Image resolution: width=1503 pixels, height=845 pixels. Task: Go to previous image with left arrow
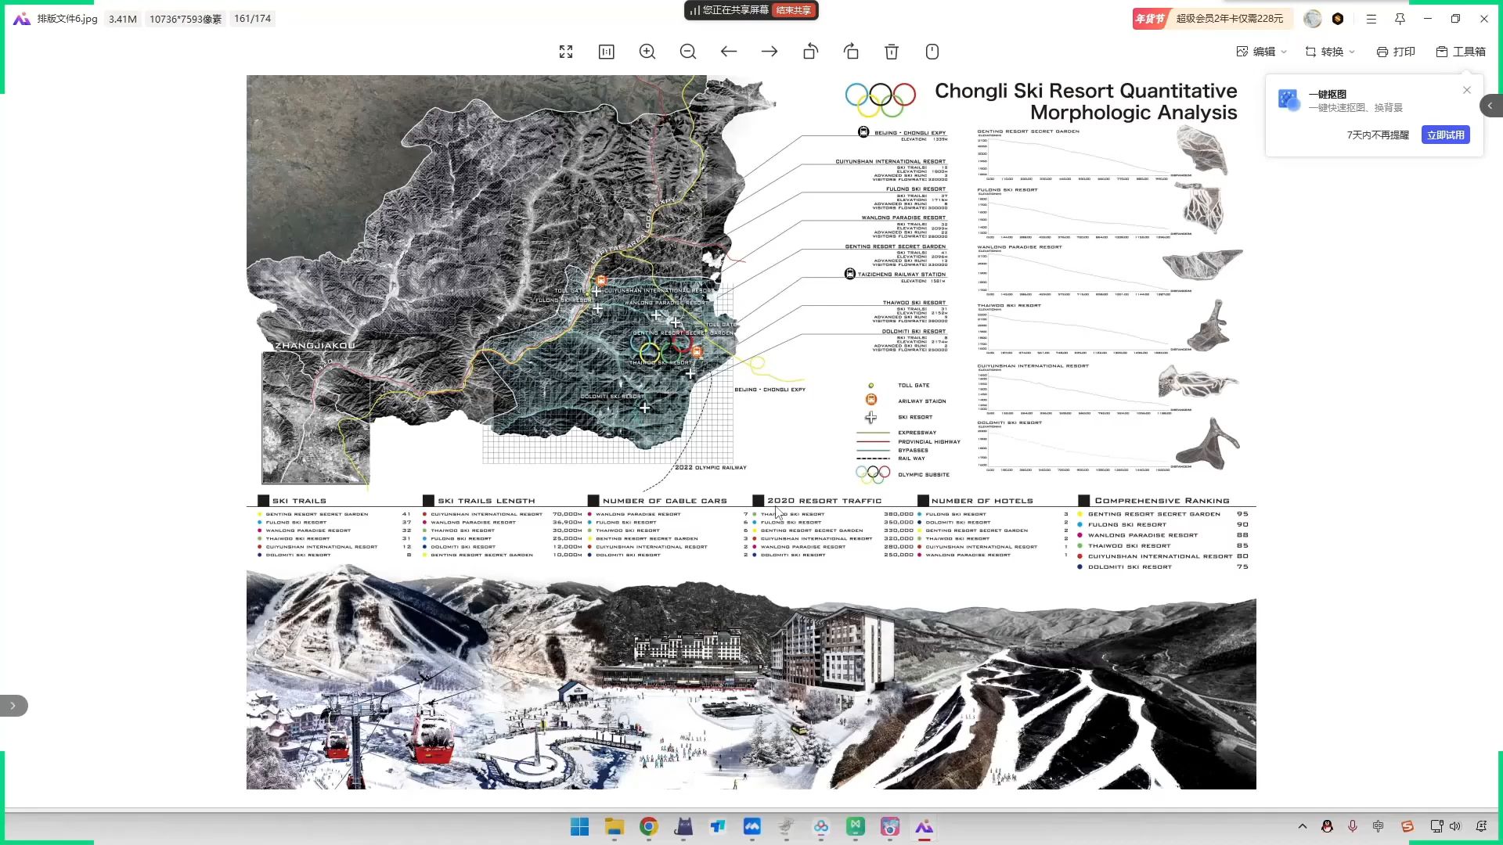click(x=729, y=52)
